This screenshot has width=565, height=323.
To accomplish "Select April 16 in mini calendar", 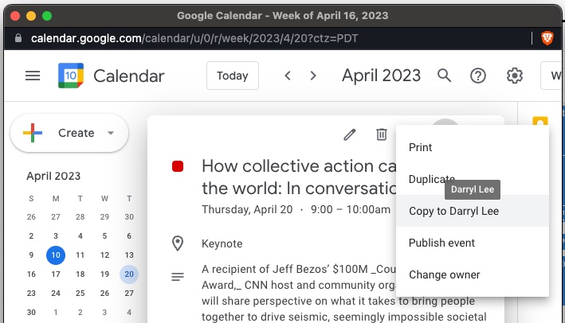I will tap(31, 274).
